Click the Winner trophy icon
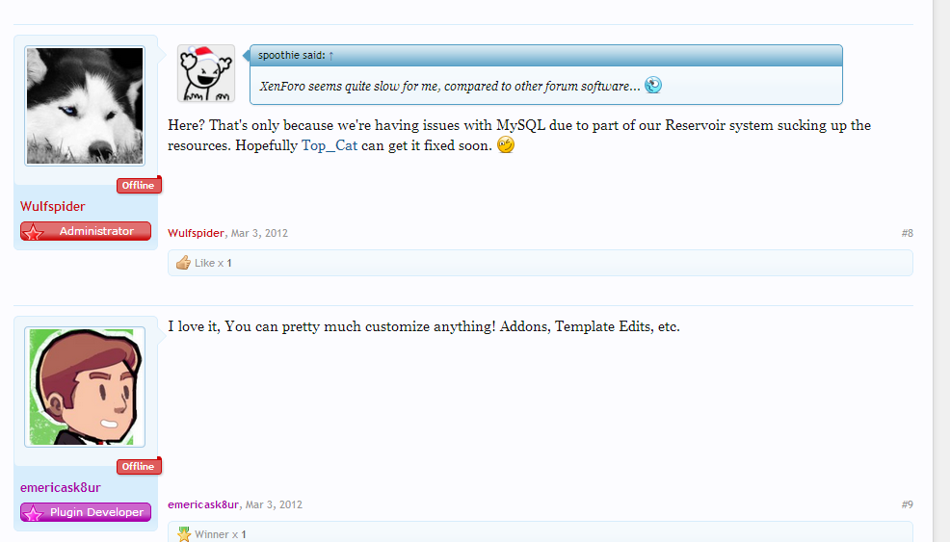Screen dimensions: 950x542 coord(183,534)
